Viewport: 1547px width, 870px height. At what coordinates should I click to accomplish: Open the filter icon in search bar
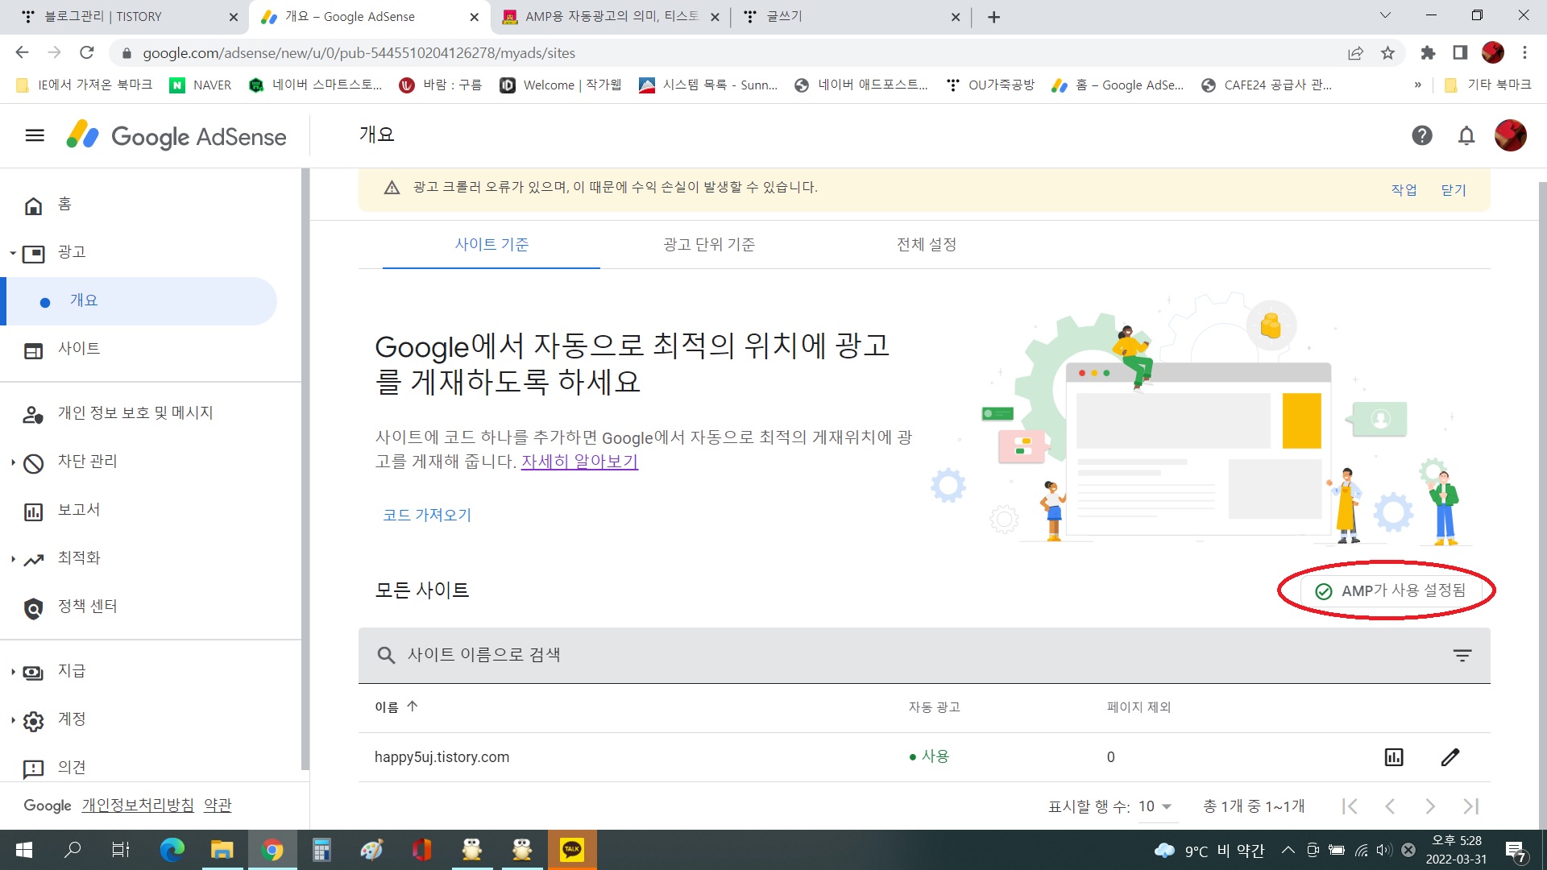pos(1462,656)
